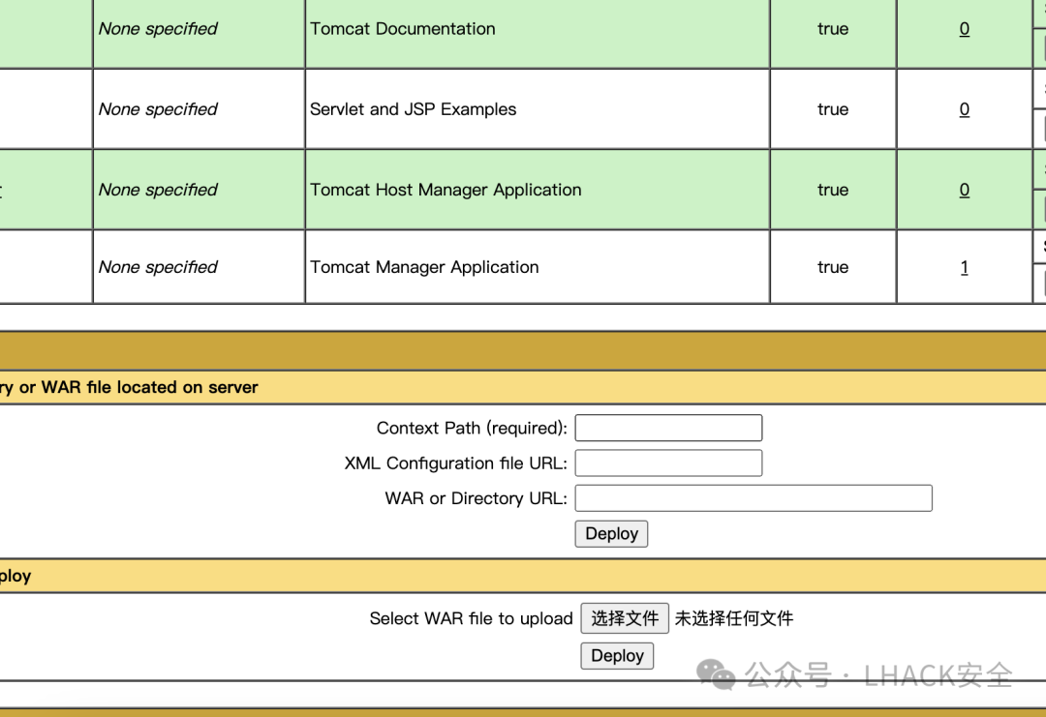The height and width of the screenshot is (717, 1046).
Task: Click 'true' in the Tomcat Host Manager row
Action: (833, 190)
